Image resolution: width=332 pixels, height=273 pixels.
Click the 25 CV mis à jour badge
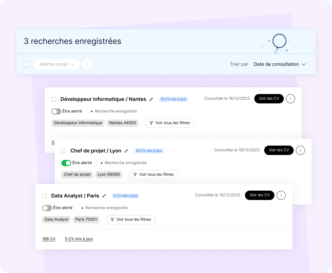point(149,151)
